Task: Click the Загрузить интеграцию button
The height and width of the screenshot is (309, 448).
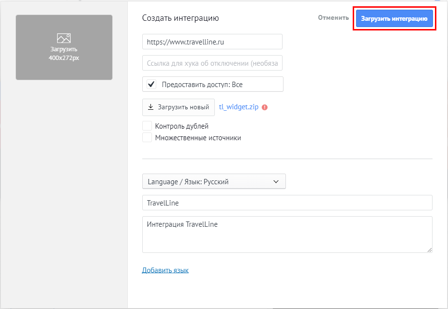Action: tap(394, 18)
